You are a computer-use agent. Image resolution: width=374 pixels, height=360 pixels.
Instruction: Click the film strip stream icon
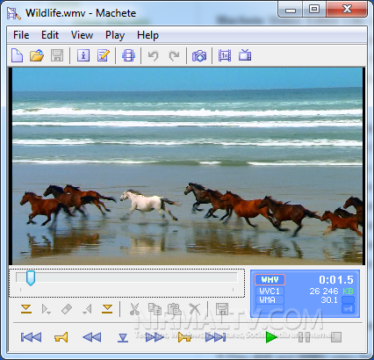128,55
